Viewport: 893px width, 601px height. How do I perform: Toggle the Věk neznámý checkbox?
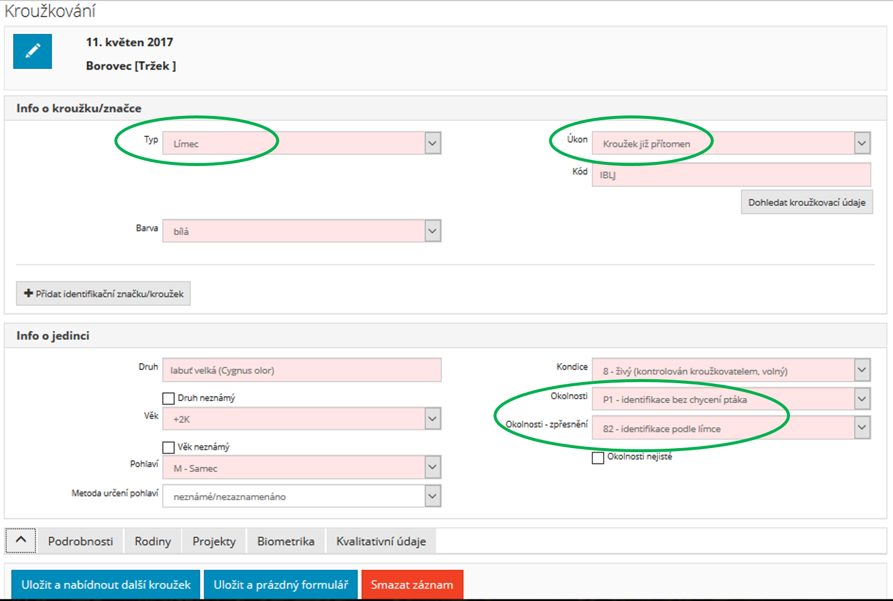168,447
